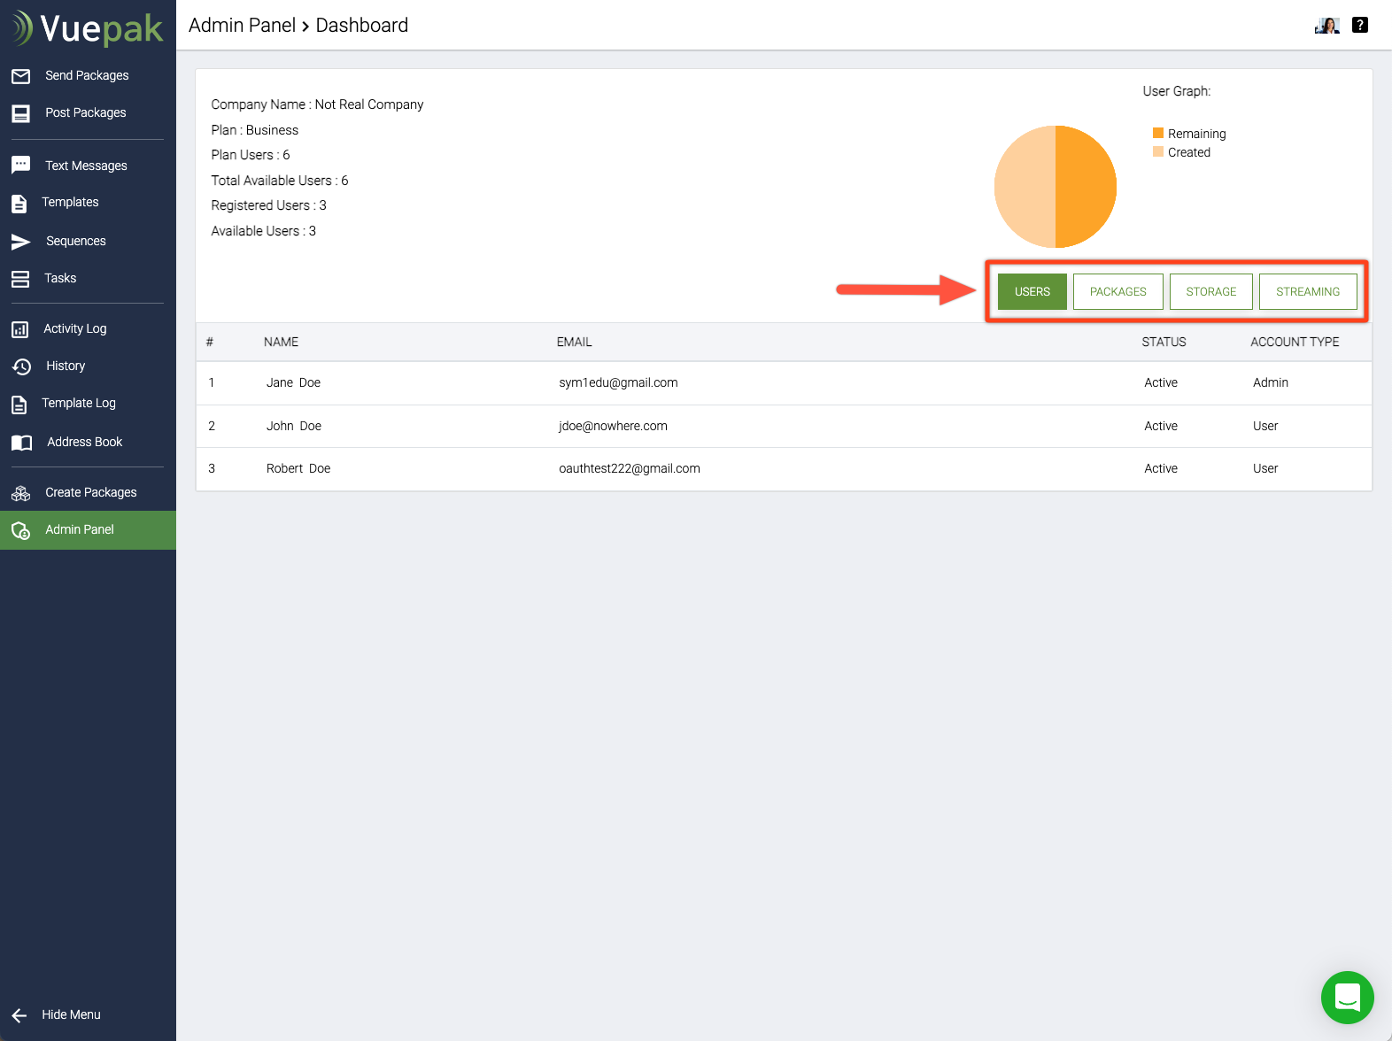Viewport: 1392px width, 1041px height.
Task: Click the user profile avatar
Action: click(1326, 26)
